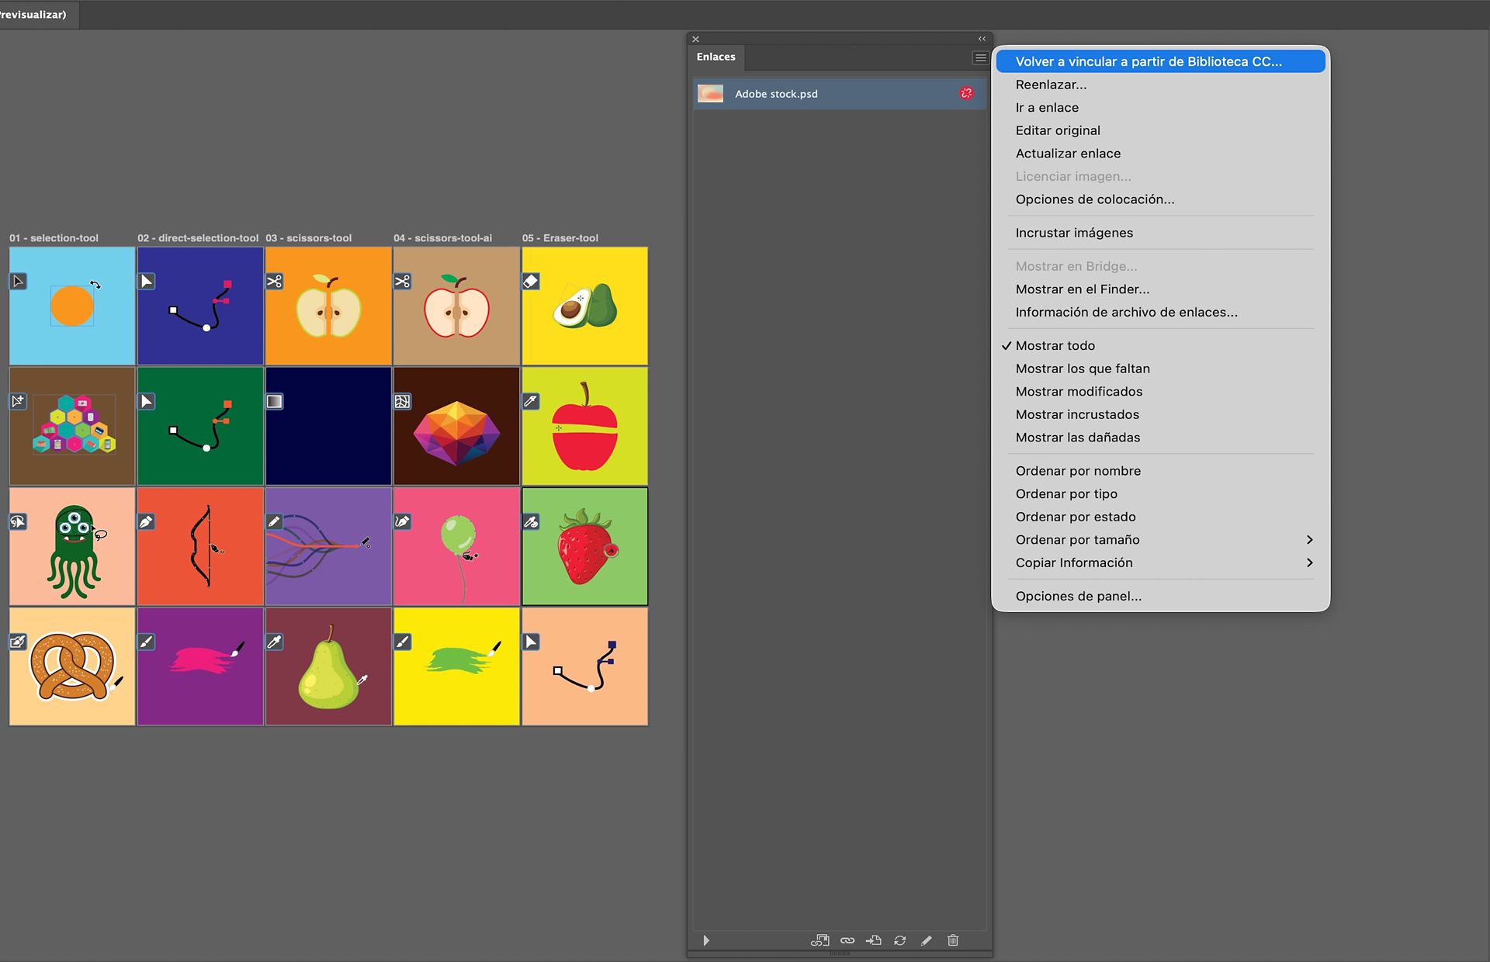Close the Enlaces panel with the X
This screenshot has height=962, width=1490.
point(696,39)
